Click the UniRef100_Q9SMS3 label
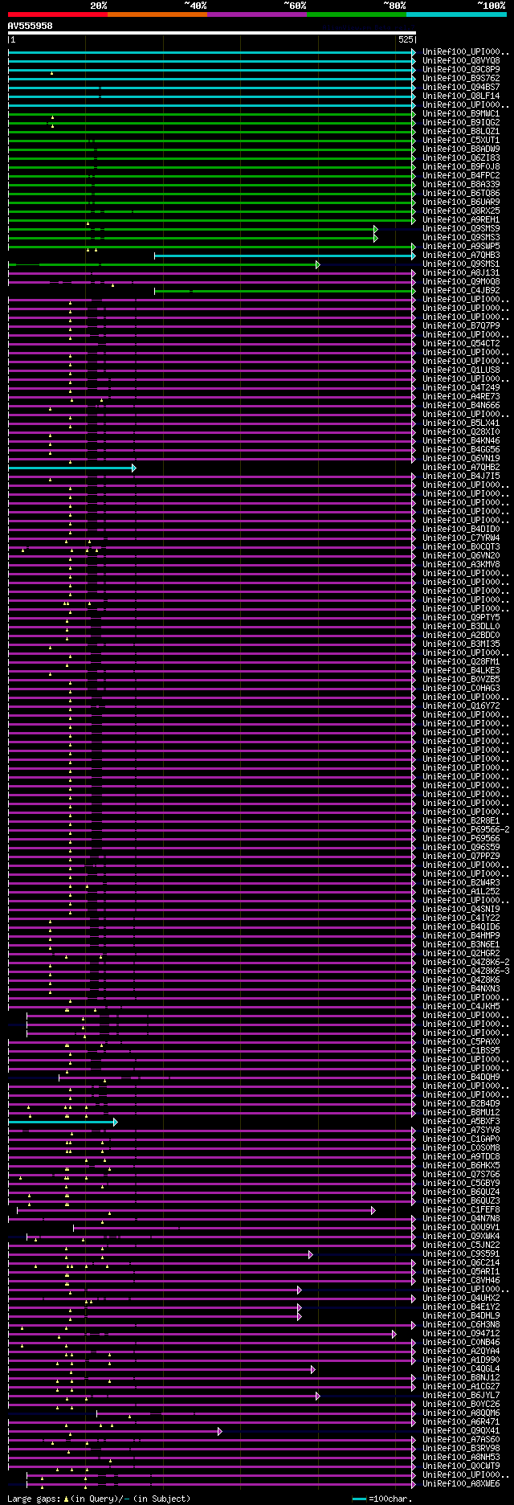514x1505 pixels. [461, 237]
